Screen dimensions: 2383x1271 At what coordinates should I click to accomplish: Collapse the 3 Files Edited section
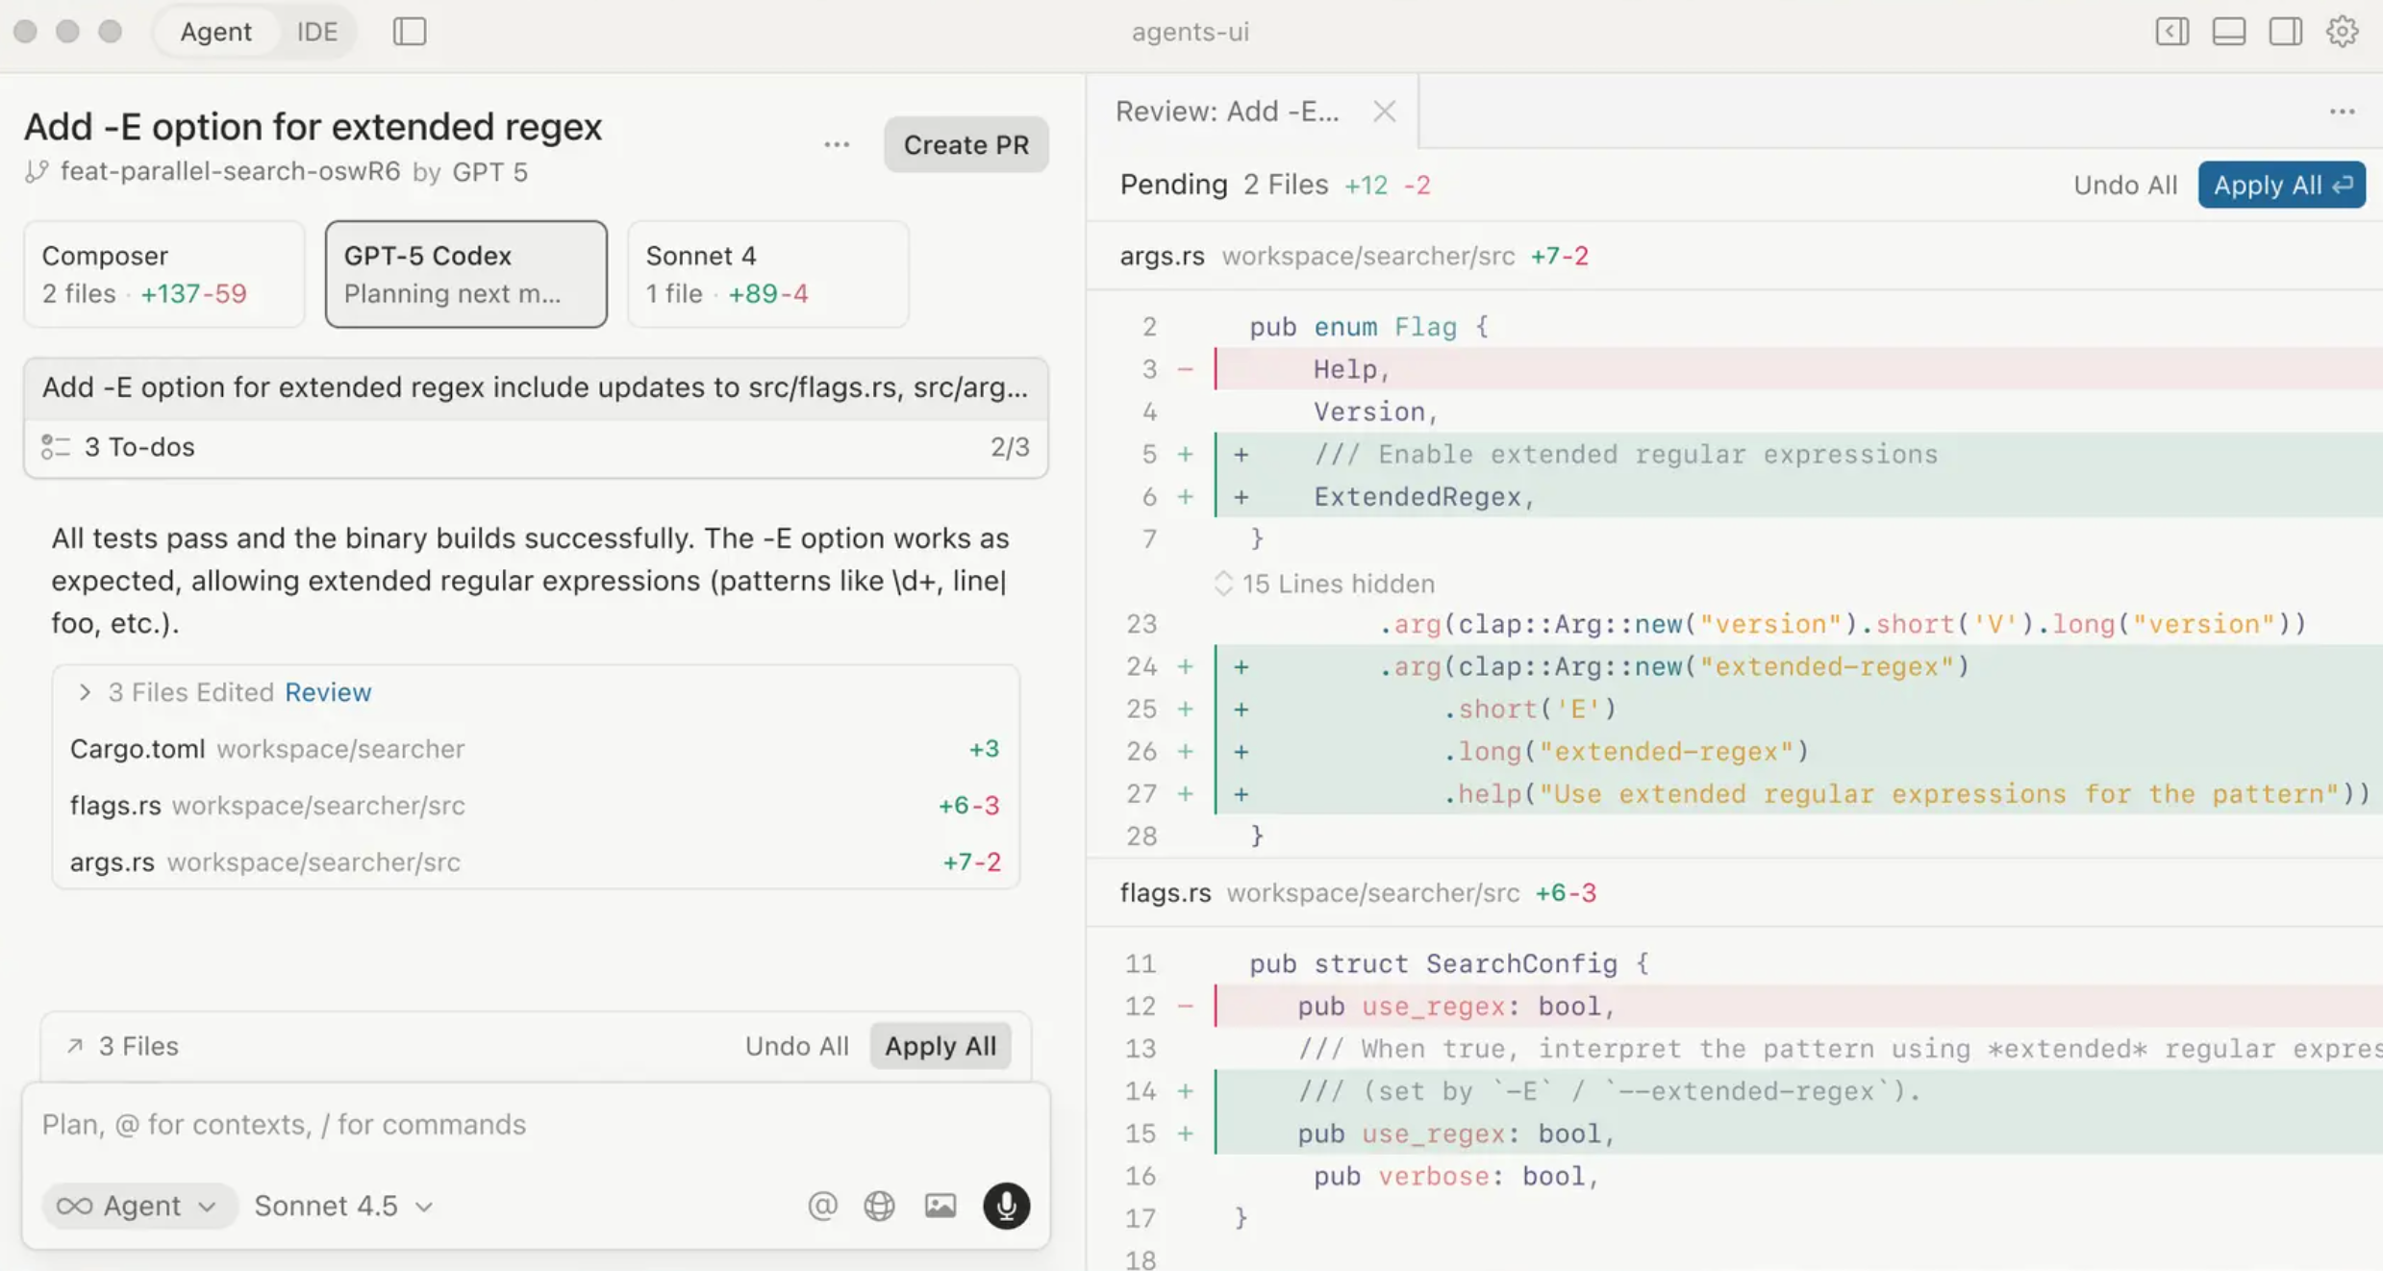coord(85,692)
